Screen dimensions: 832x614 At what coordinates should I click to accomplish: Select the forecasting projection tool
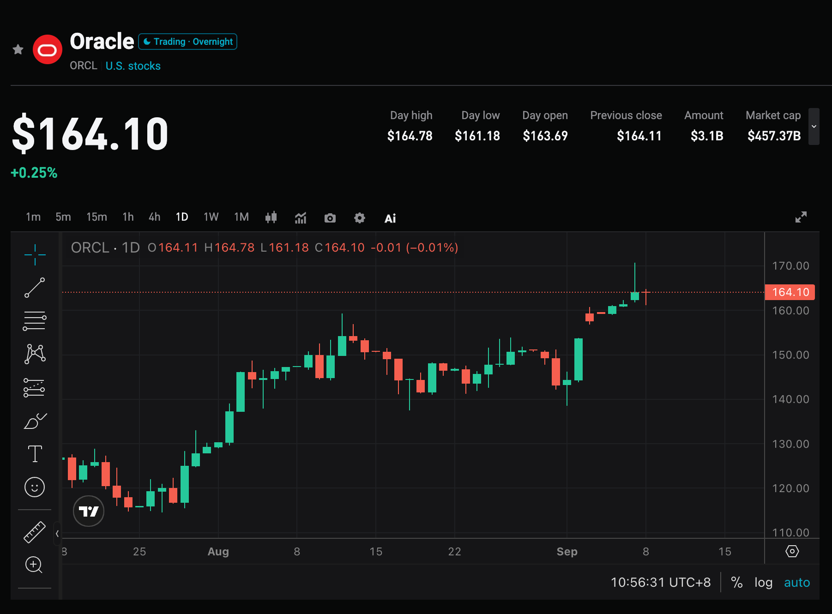[x=35, y=388]
